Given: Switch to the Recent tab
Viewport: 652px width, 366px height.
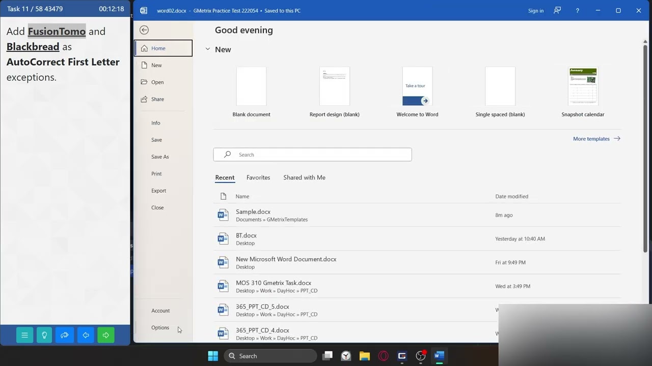Looking at the screenshot, I should (225, 177).
